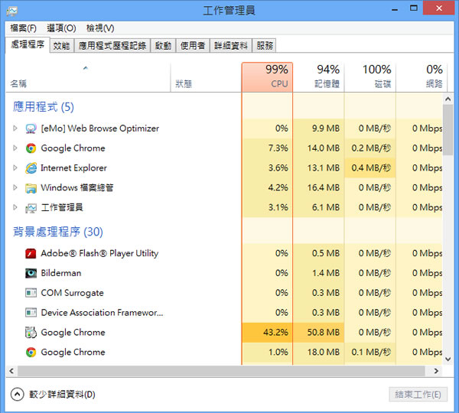Click the 較少詳細資料 up-arrow circle icon

pos(18,395)
